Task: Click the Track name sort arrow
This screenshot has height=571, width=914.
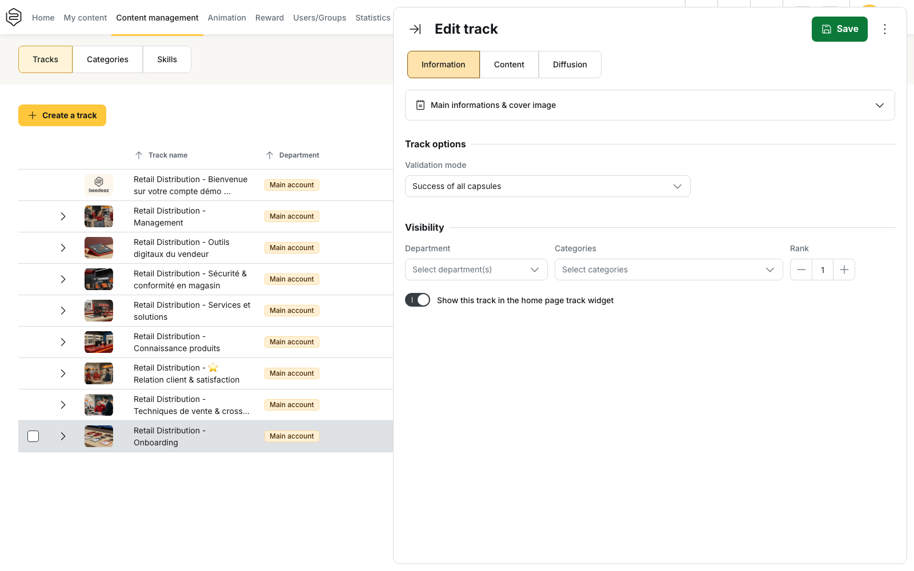Action: [139, 155]
